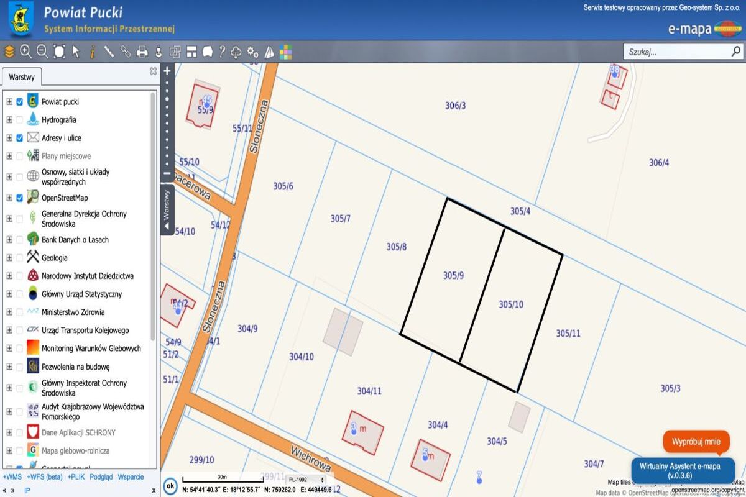Click the zoom out magnifier tool
This screenshot has height=497, width=746.
pos(42,52)
